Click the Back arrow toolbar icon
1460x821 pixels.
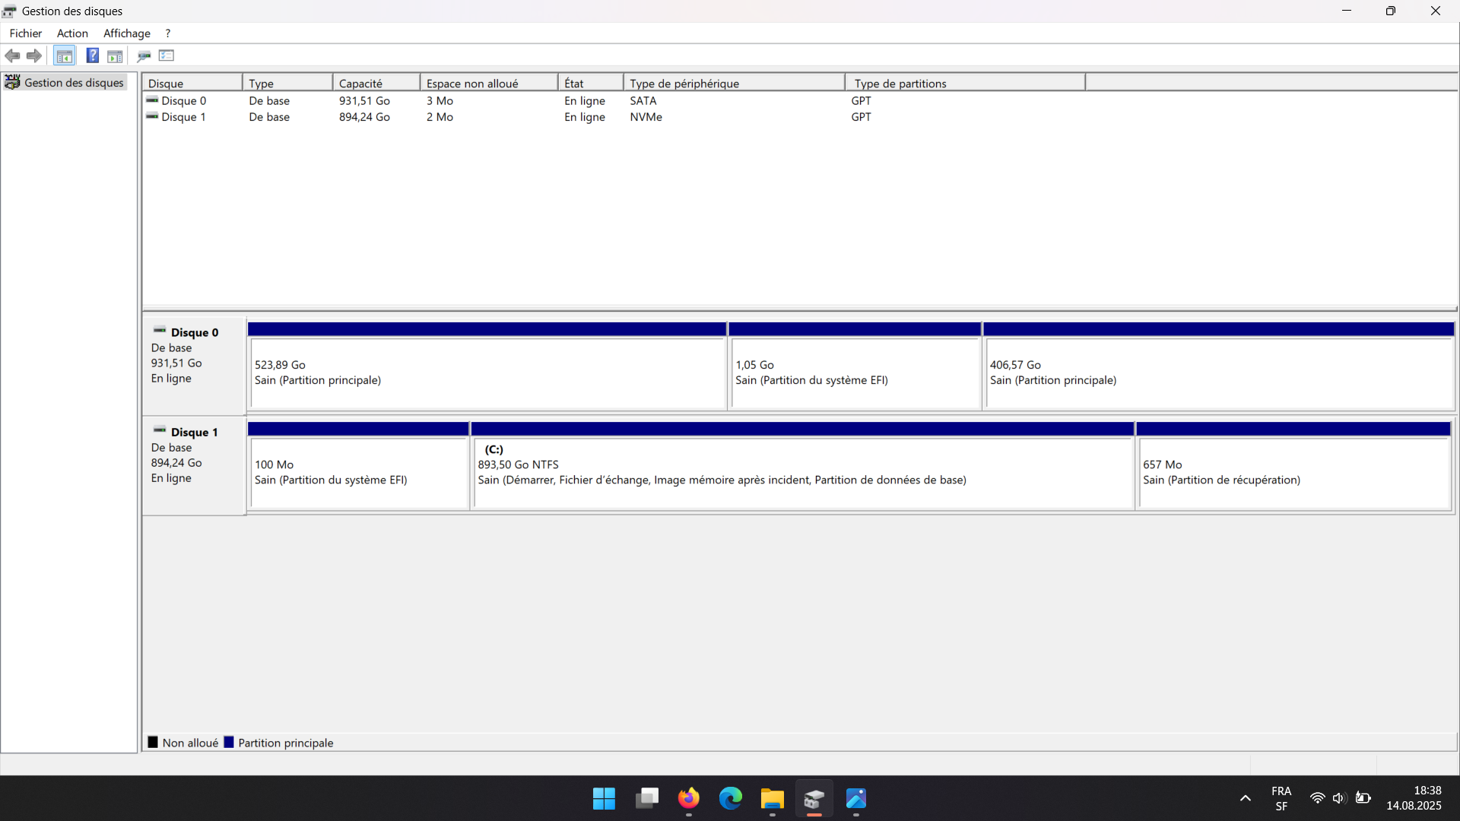[x=13, y=55]
